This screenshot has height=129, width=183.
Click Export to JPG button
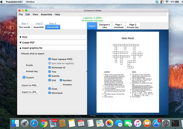(x=30, y=92)
